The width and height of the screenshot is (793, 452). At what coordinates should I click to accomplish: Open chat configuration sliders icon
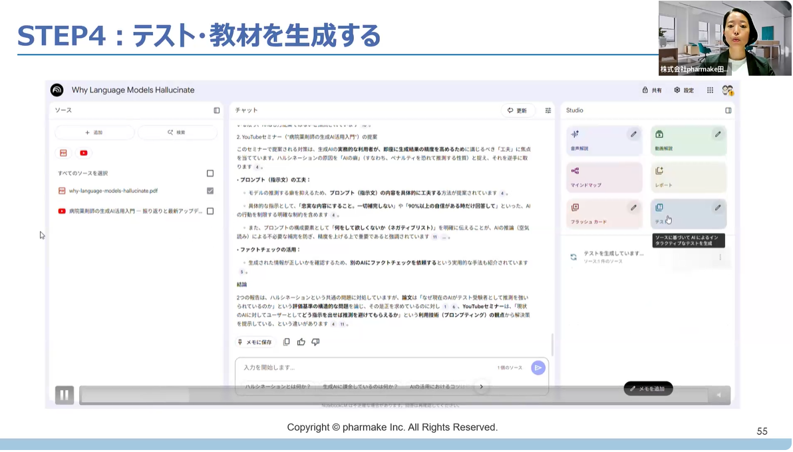(548, 111)
